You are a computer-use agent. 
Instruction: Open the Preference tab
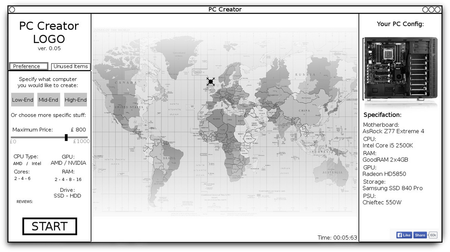[28, 66]
